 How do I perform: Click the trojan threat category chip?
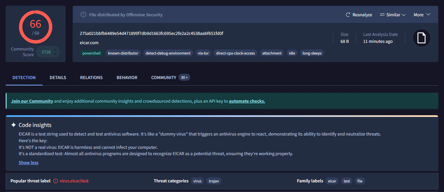pos(214,181)
